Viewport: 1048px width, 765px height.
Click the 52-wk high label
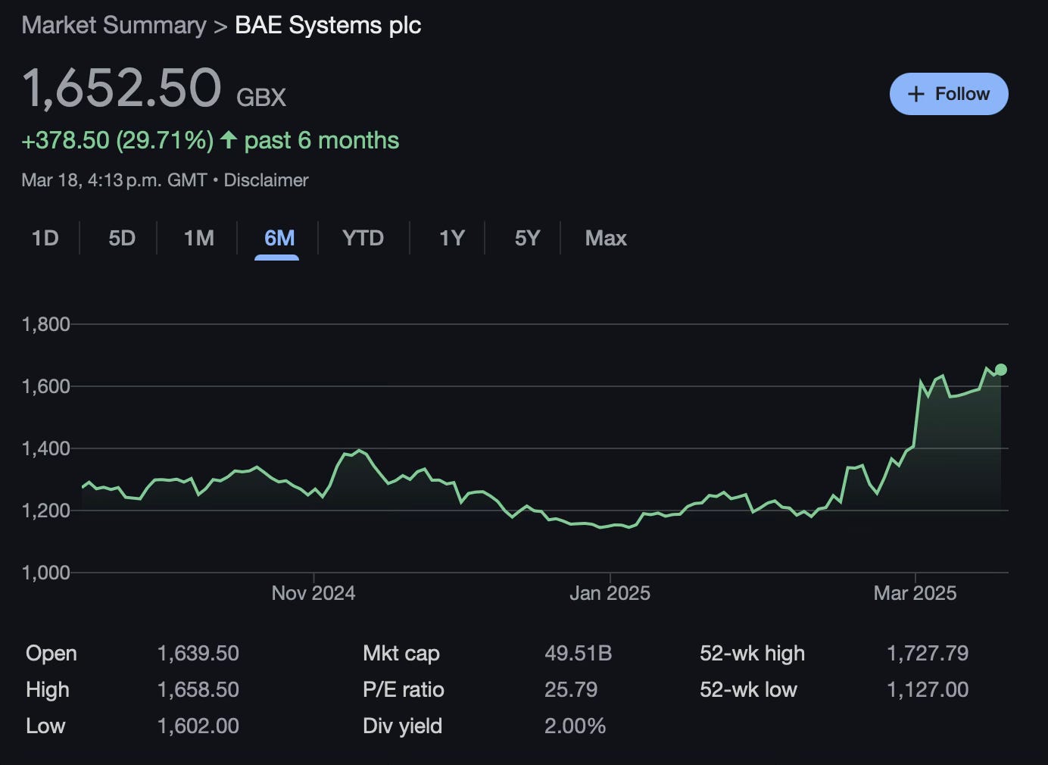pyautogui.click(x=753, y=654)
